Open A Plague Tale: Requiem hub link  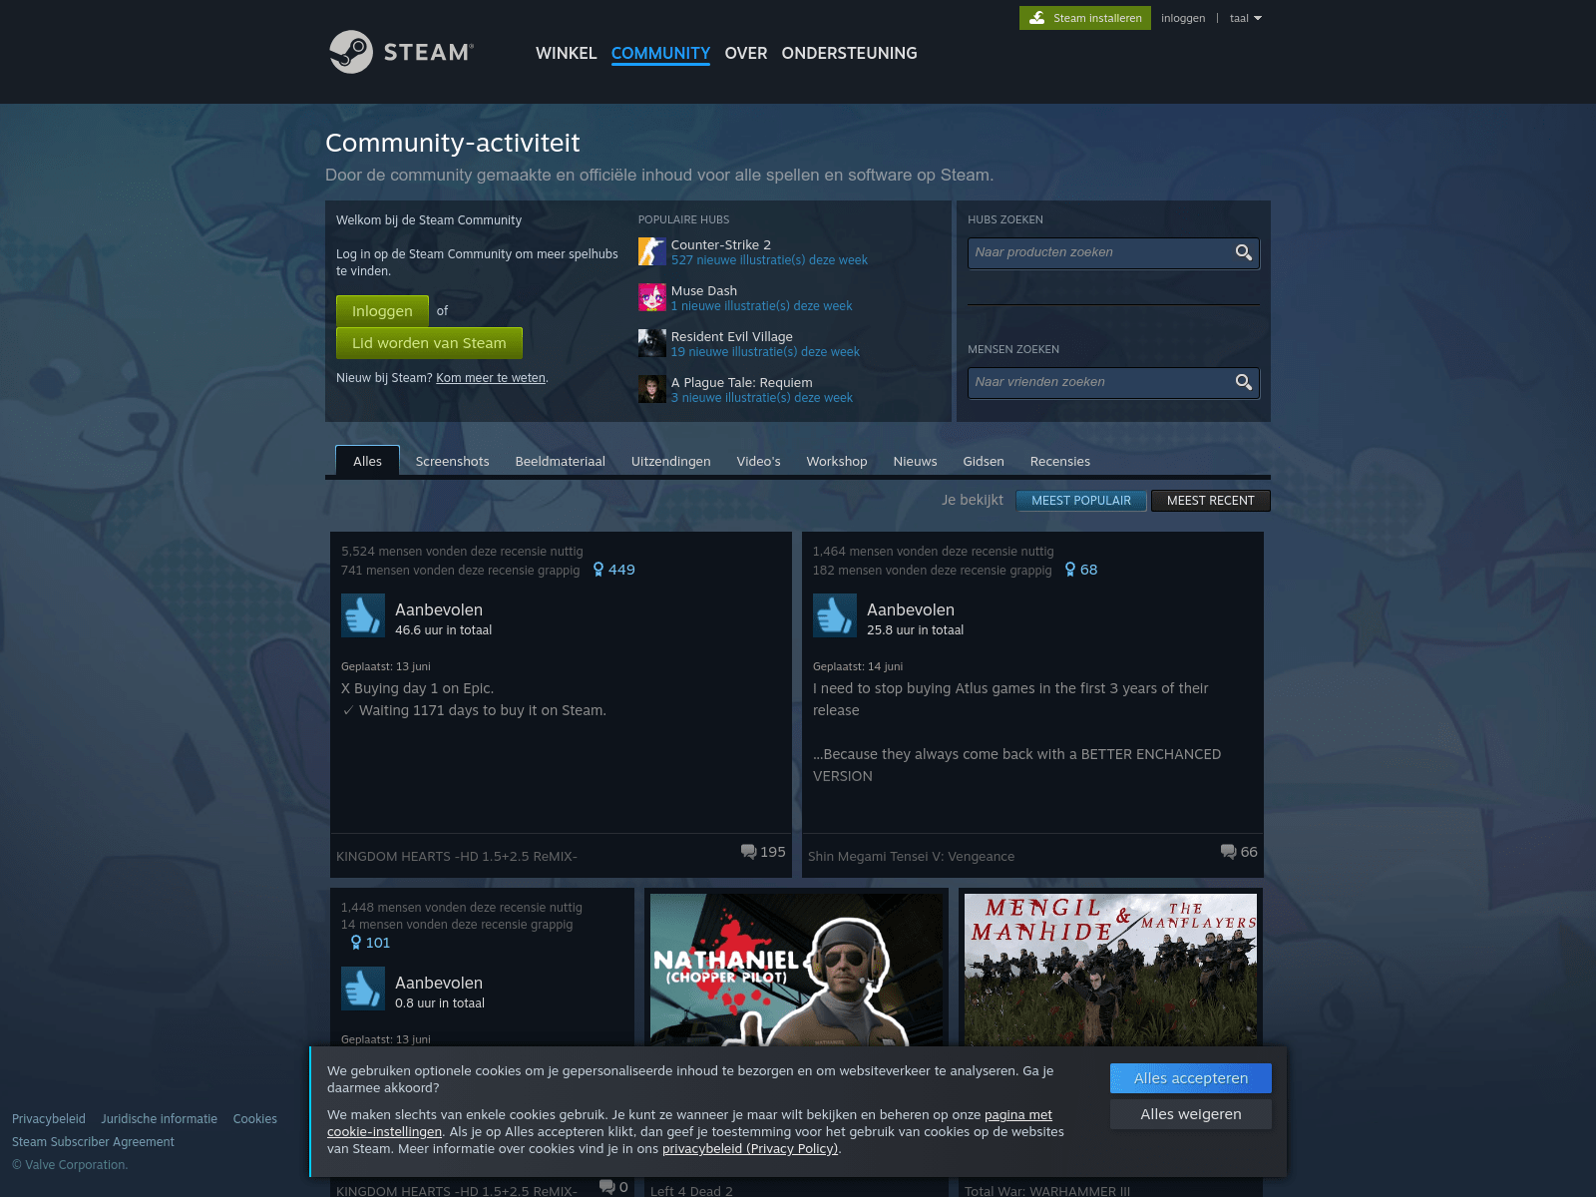(x=741, y=382)
